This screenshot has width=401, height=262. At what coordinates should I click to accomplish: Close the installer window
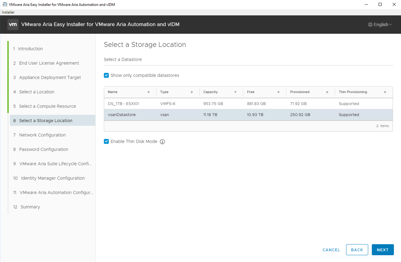pos(394,4)
